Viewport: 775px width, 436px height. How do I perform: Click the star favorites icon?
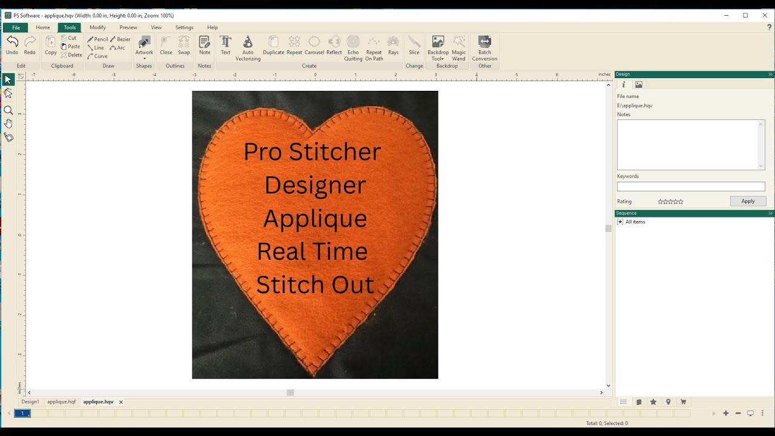pyautogui.click(x=653, y=402)
